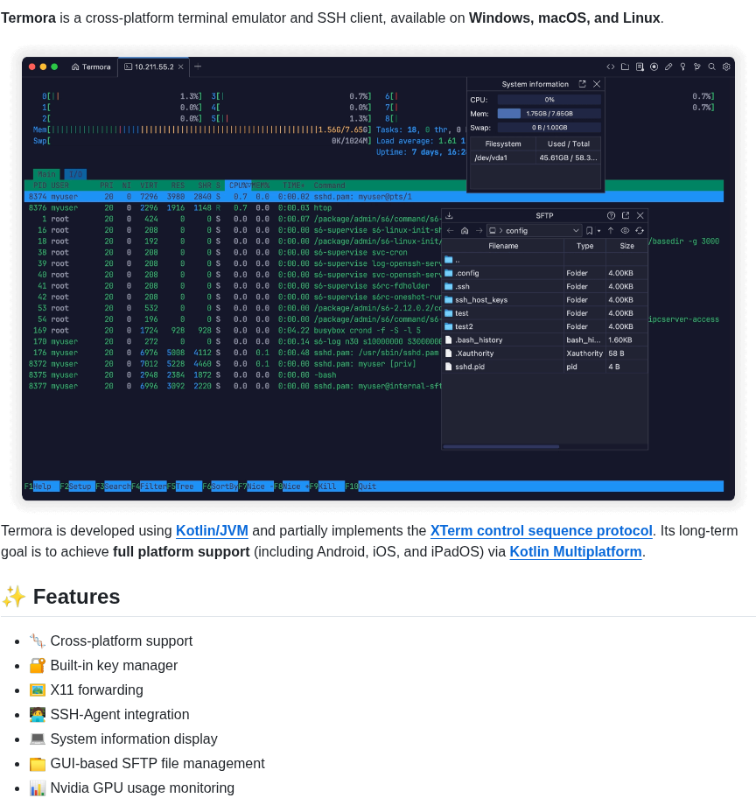The height and width of the screenshot is (798, 756).
Task: Select the .bash_history file in SFTP
Action: (x=545, y=340)
